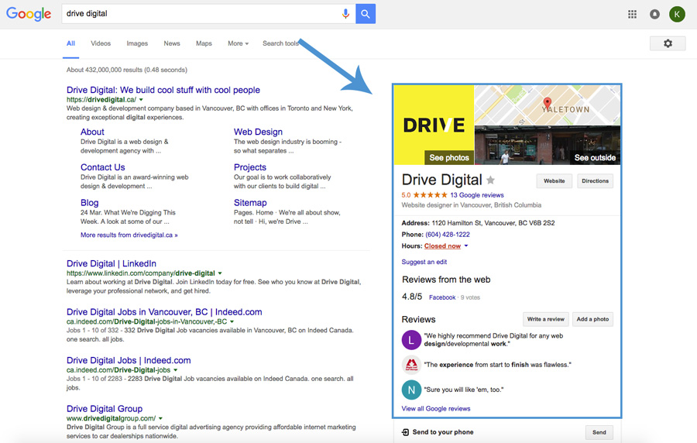The width and height of the screenshot is (697, 443).
Task: Open the Projects sitelink
Action: tap(250, 167)
